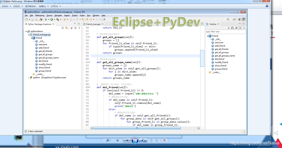Select get_all_groups_name in Package Explorer

[49, 58]
